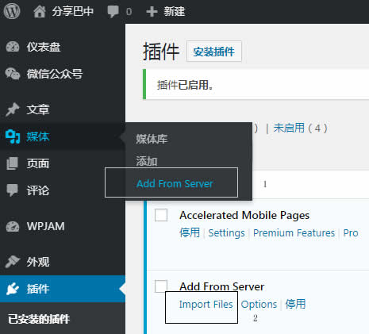This screenshot has height=334, width=369.
Task: Click the 插件 page heading
Action: [161, 52]
